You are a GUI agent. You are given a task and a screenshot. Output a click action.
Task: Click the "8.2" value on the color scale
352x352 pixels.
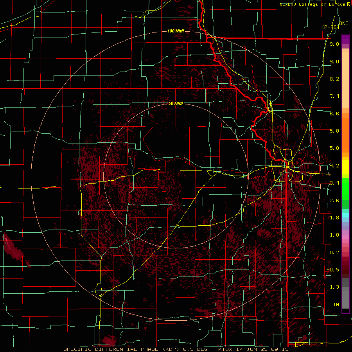click(334, 79)
